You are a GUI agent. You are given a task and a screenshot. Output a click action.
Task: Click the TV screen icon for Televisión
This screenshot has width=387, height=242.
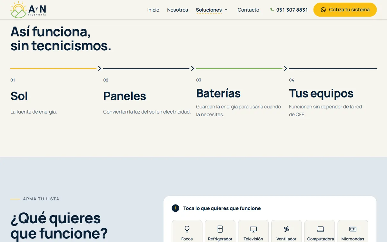(253, 229)
